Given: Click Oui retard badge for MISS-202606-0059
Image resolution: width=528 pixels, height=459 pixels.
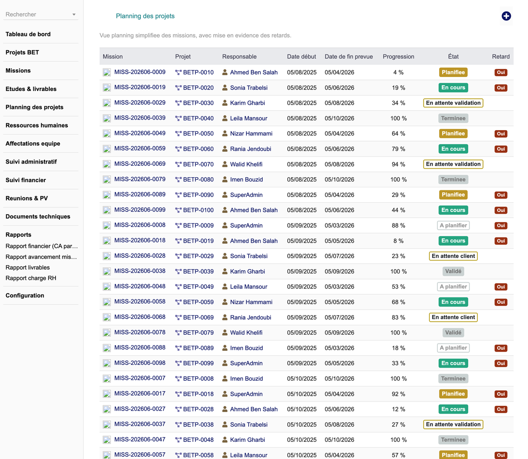Looking at the screenshot, I should (x=501, y=149).
